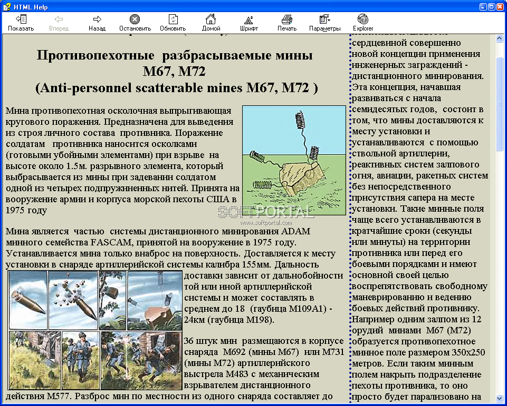Minimize the HTML Help window
Screen dimensions: 507x406
point(483,6)
